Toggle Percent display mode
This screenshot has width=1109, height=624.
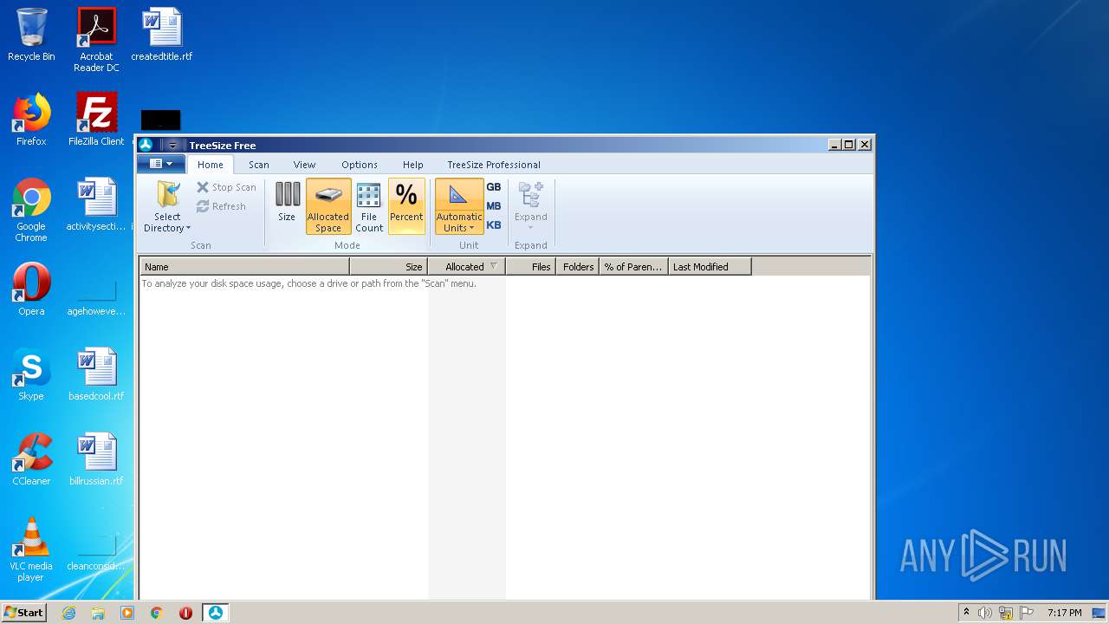(x=406, y=206)
